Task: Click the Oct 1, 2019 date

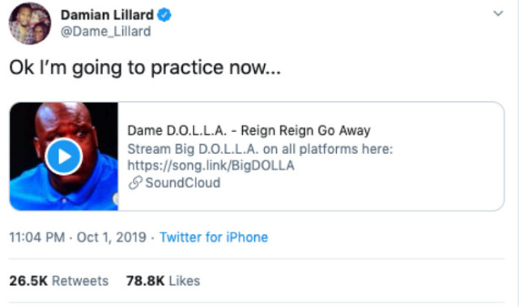Action: point(112,237)
